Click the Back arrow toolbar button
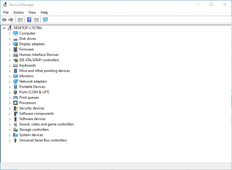 (4, 20)
